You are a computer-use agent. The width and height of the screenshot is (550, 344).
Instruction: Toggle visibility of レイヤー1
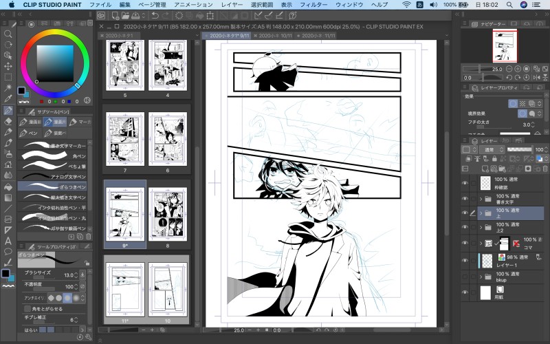coord(465,261)
